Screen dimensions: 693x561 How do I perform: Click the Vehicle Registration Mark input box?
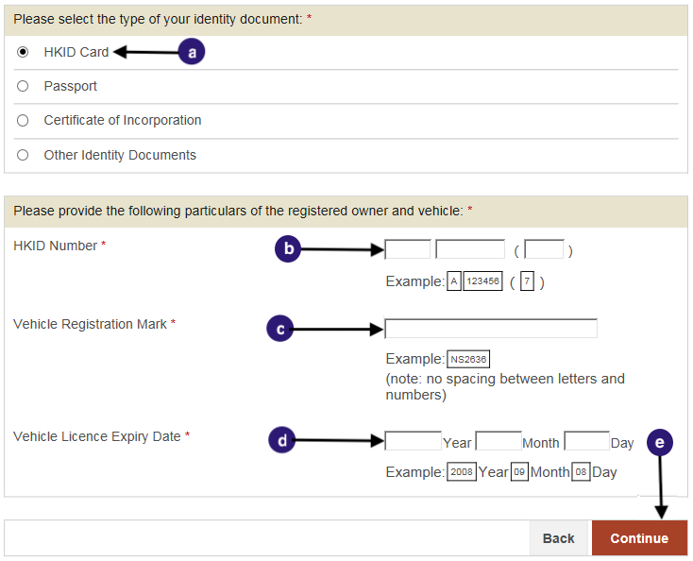pyautogui.click(x=491, y=329)
